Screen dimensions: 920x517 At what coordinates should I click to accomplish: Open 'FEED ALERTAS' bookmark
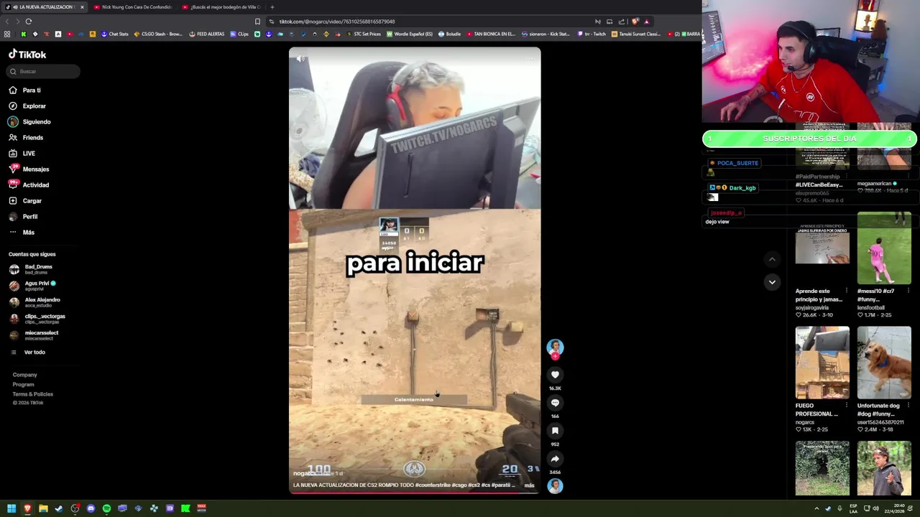(x=207, y=34)
